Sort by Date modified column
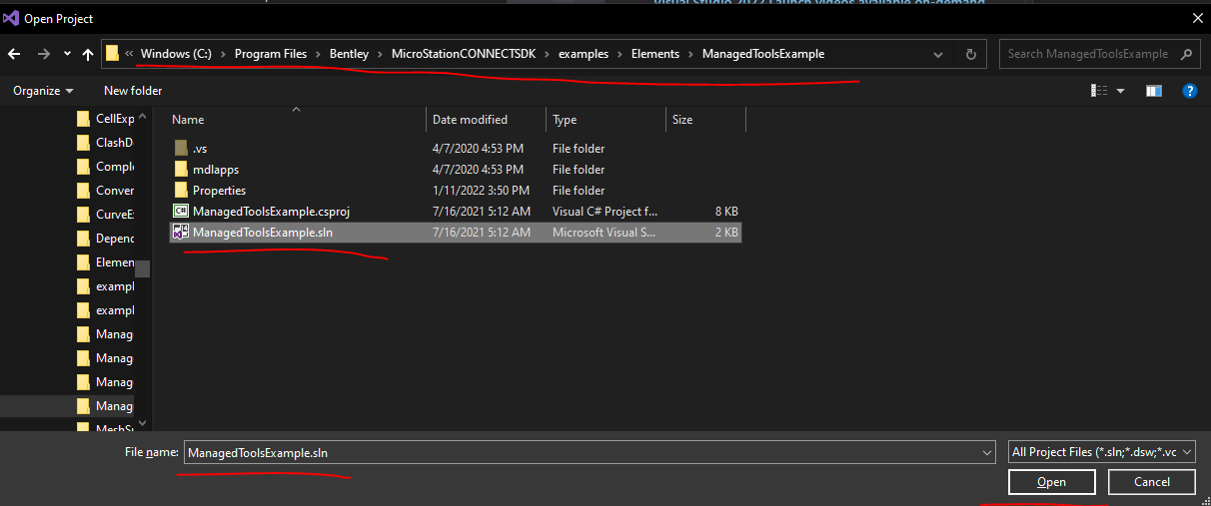 pyautogui.click(x=486, y=120)
